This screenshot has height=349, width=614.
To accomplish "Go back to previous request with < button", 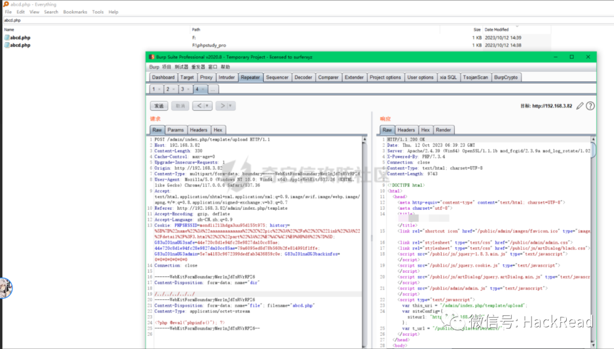I will tap(199, 106).
